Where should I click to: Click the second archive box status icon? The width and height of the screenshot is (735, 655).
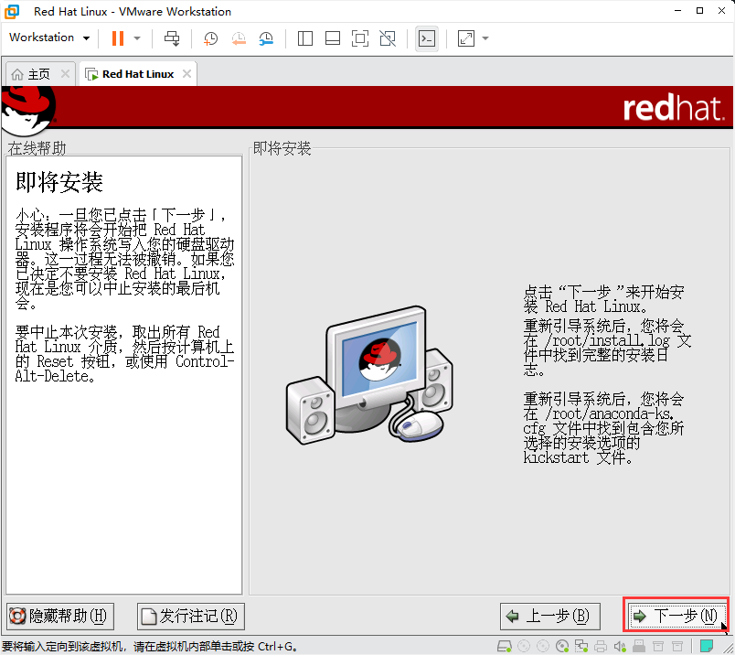(x=677, y=647)
